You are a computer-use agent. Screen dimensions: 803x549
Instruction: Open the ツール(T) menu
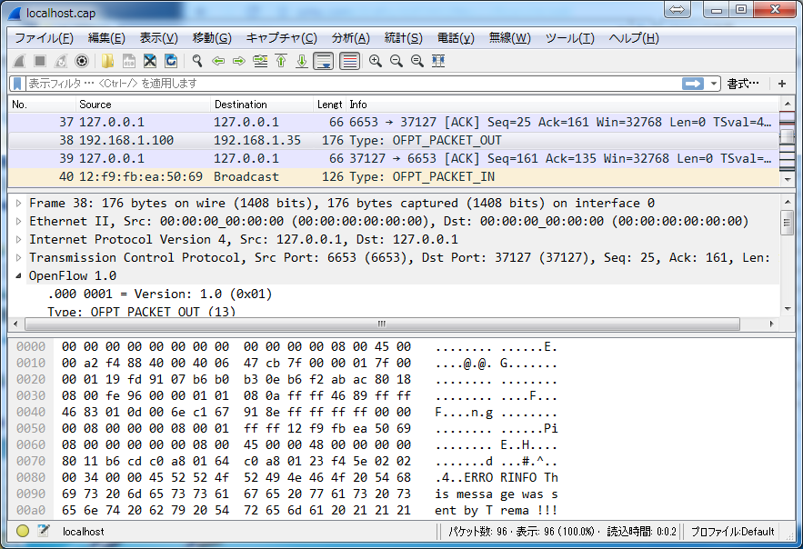pyautogui.click(x=569, y=38)
